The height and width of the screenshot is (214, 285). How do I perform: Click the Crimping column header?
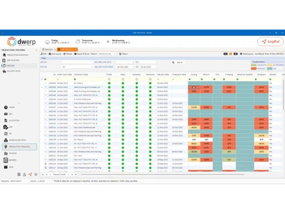click(229, 75)
